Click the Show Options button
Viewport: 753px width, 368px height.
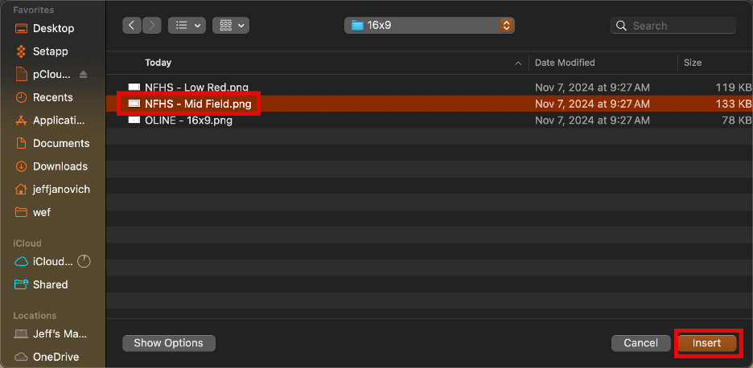pos(169,343)
